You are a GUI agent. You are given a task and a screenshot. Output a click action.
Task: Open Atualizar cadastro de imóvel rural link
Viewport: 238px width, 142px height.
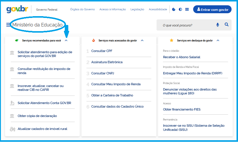point(42,129)
